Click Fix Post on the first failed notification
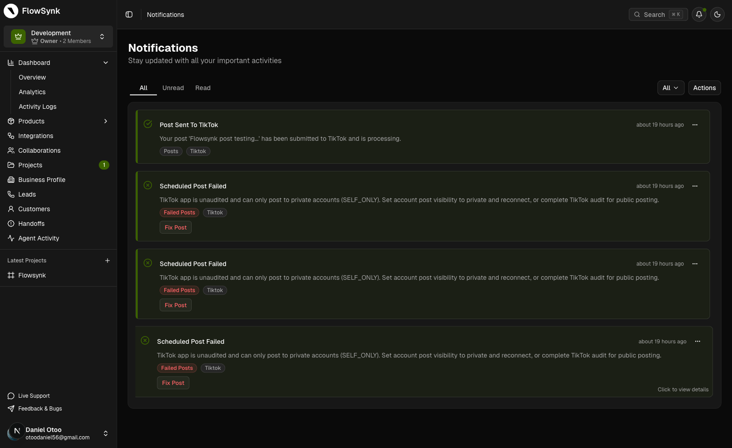Viewport: 732px width, 448px height. click(175, 227)
